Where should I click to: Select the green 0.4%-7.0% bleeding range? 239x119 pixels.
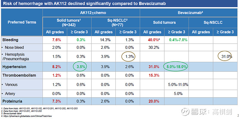point(177,40)
